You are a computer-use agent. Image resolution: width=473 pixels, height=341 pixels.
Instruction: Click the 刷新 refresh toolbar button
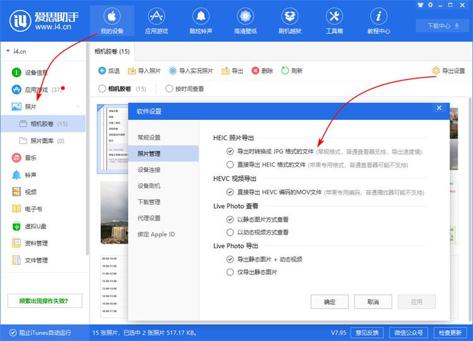point(292,71)
